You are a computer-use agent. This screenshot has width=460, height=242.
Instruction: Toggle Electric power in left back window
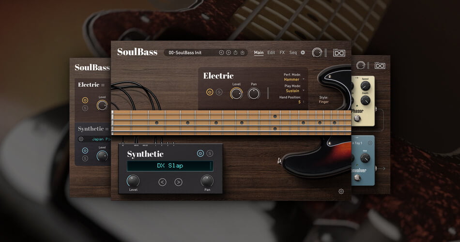(85, 100)
